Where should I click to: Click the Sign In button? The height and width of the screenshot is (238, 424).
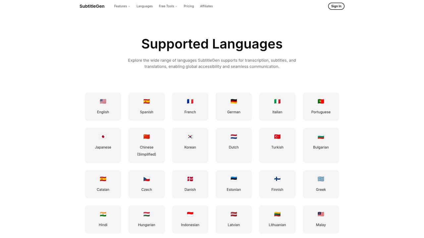(336, 6)
